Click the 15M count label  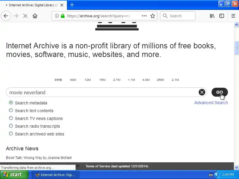[x=102, y=80]
